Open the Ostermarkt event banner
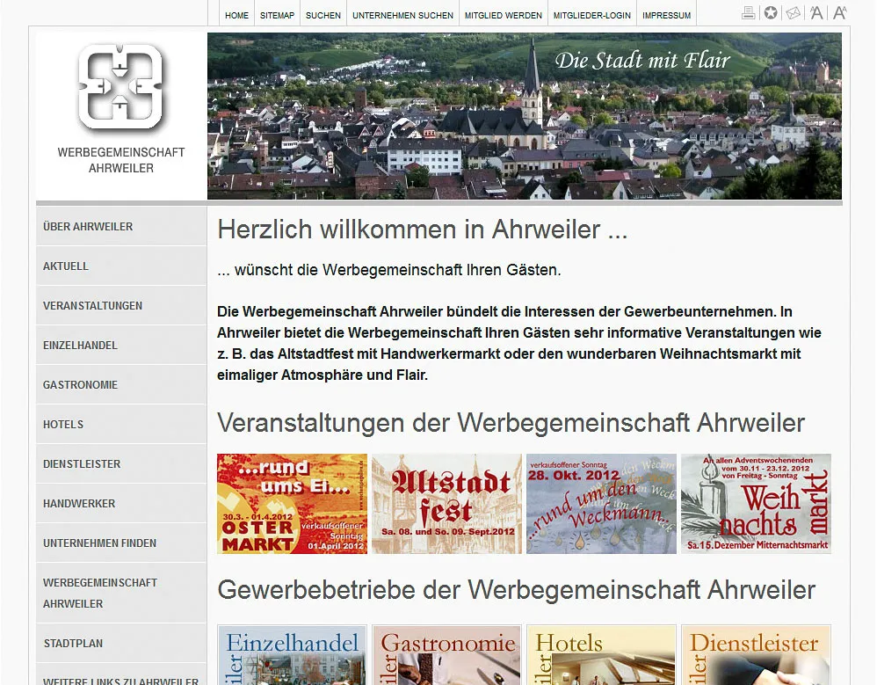Viewport: 877px width, 685px height. point(291,503)
